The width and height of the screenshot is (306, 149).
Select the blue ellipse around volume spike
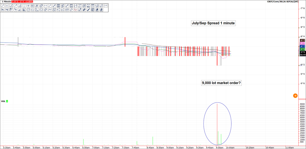(x=218, y=123)
